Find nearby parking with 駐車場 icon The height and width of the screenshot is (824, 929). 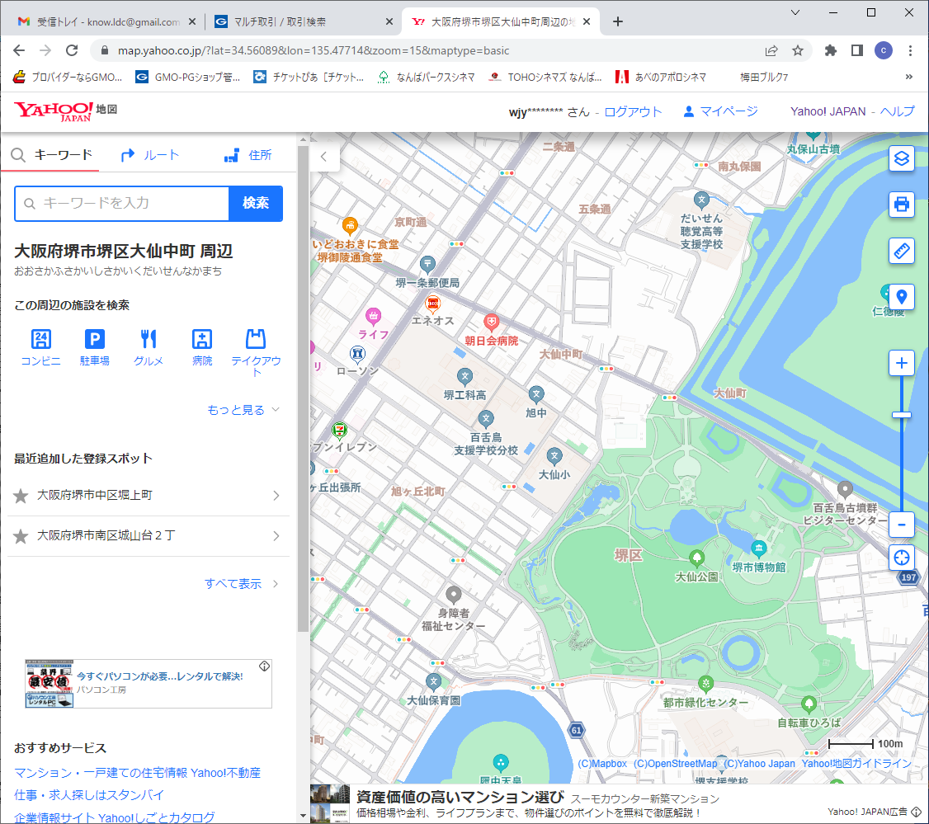(95, 346)
